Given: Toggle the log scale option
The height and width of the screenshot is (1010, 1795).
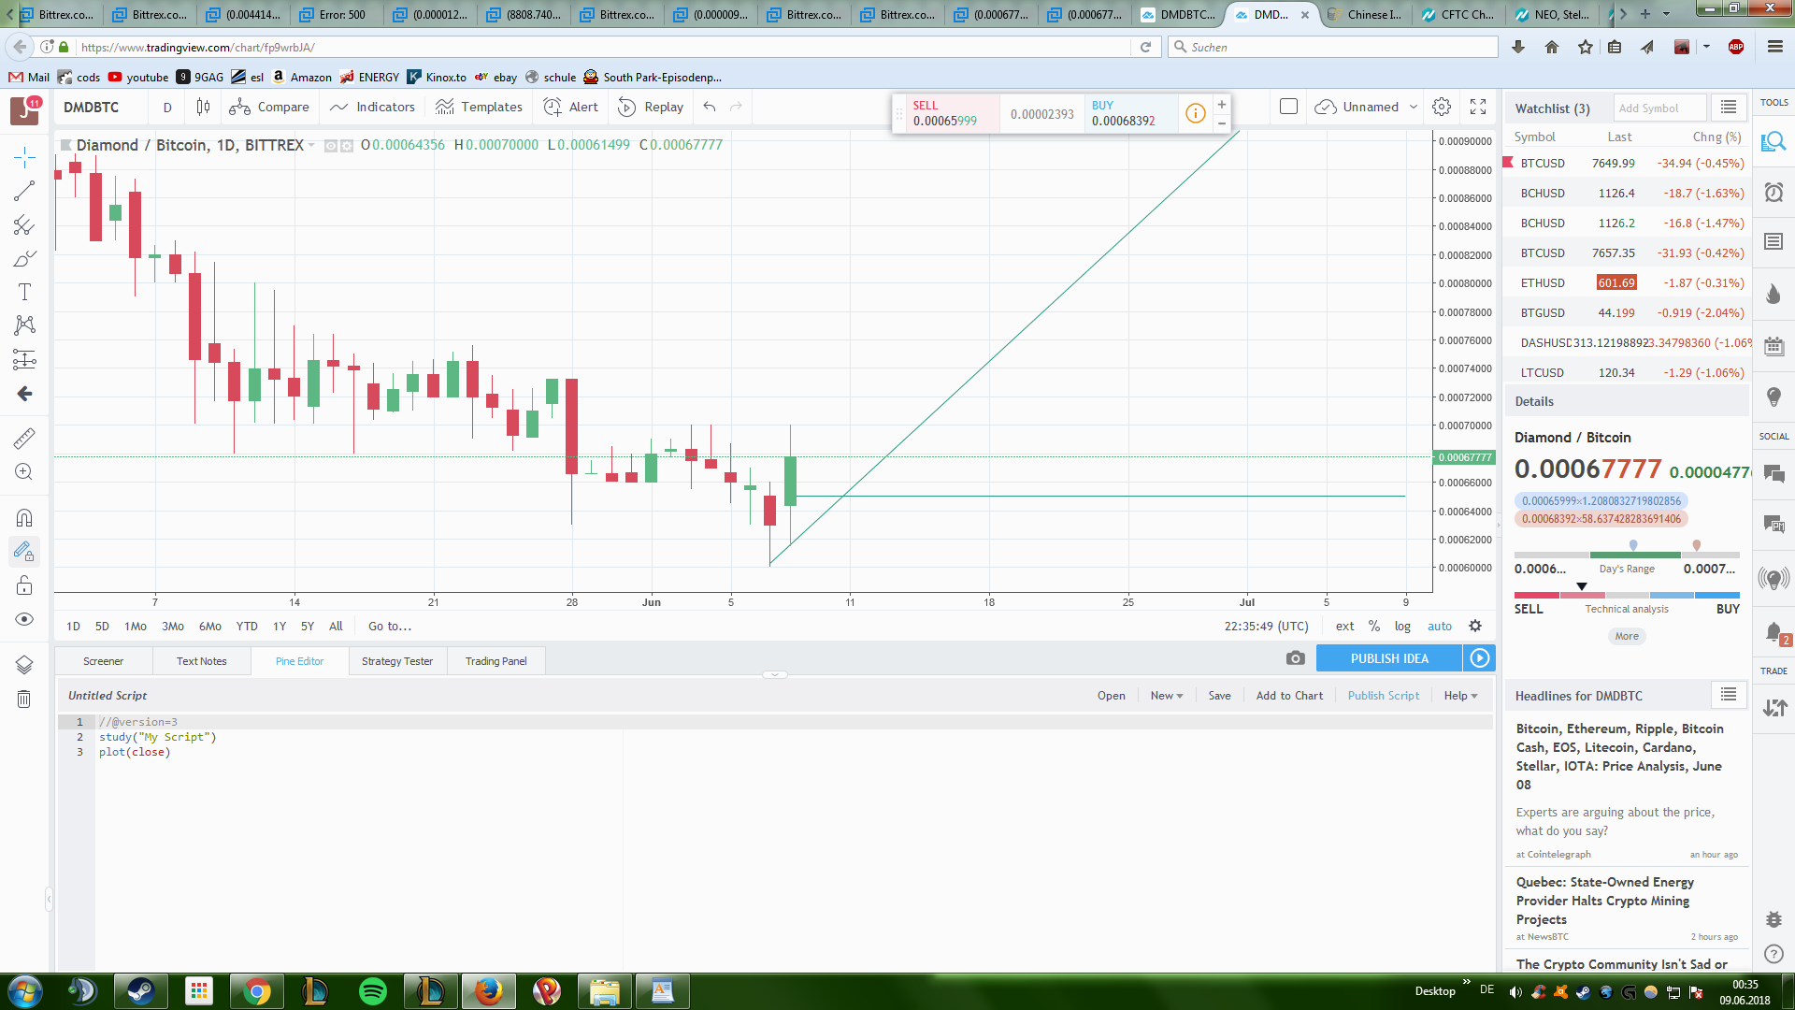Looking at the screenshot, I should click(x=1402, y=627).
